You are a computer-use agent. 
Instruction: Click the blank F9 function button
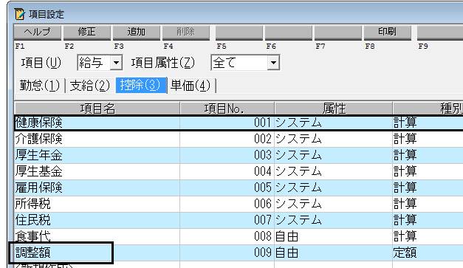tap(440, 32)
